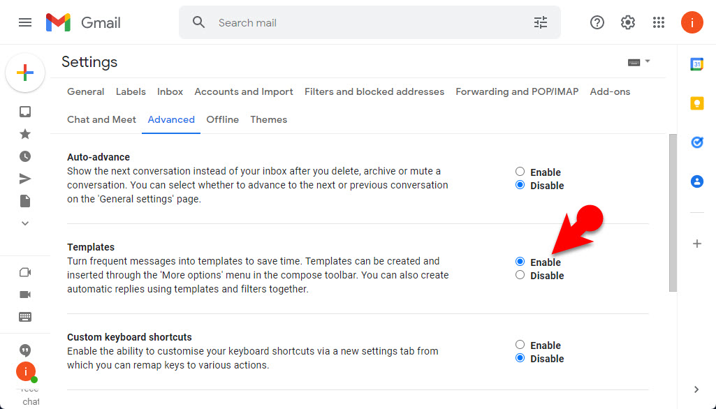Click the Auto-advance heading text
Screen dimensions: 716x409
click(x=98, y=157)
